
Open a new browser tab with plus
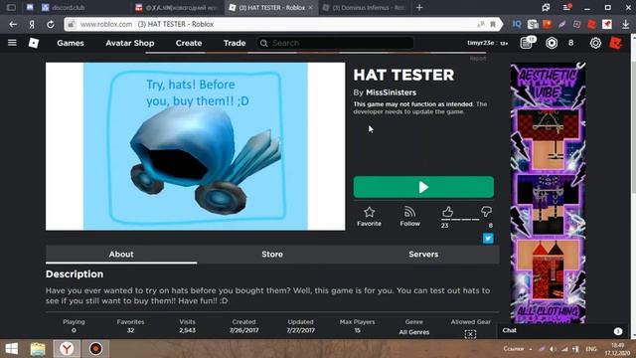coord(419,8)
